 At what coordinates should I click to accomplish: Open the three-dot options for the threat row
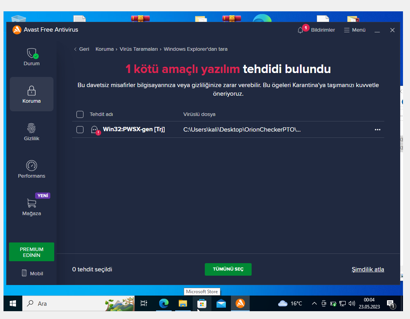click(x=377, y=130)
